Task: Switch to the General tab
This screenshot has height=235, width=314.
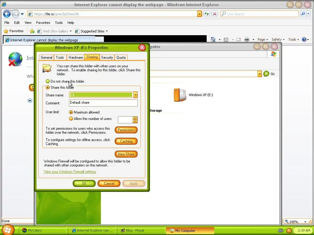Action: pos(47,58)
